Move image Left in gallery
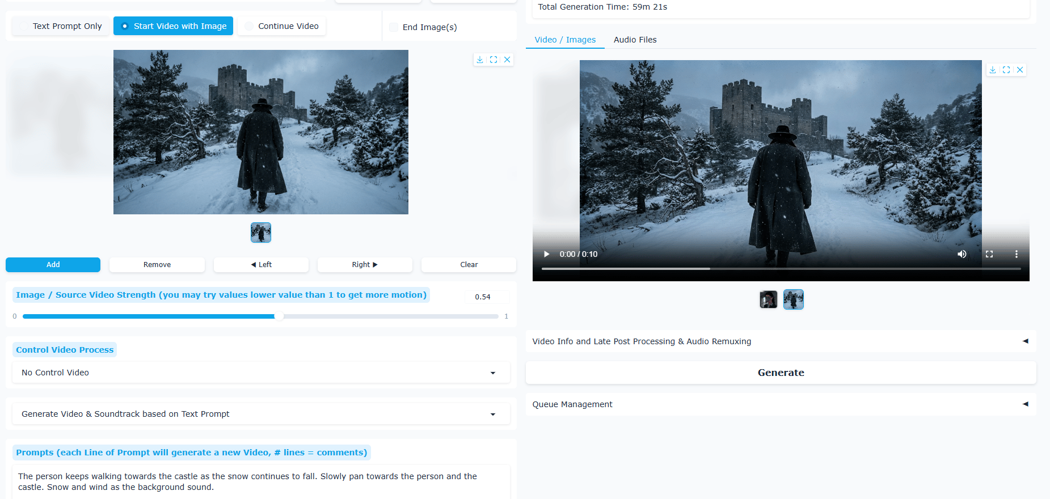The width and height of the screenshot is (1050, 499). coord(261,265)
